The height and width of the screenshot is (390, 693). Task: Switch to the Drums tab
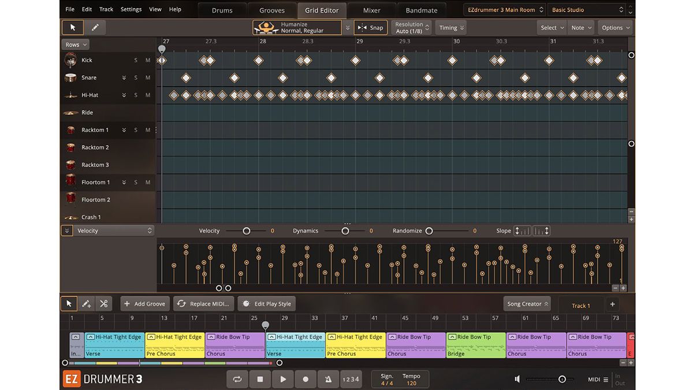click(222, 10)
